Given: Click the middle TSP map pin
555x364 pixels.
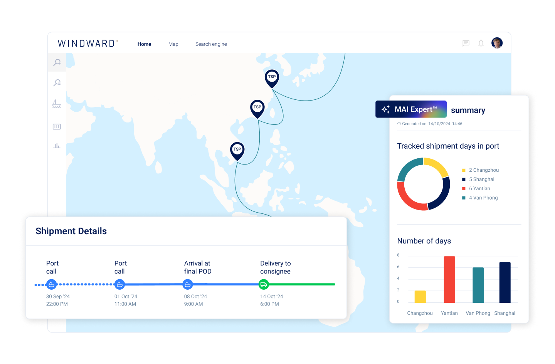Looking at the screenshot, I should [257, 109].
